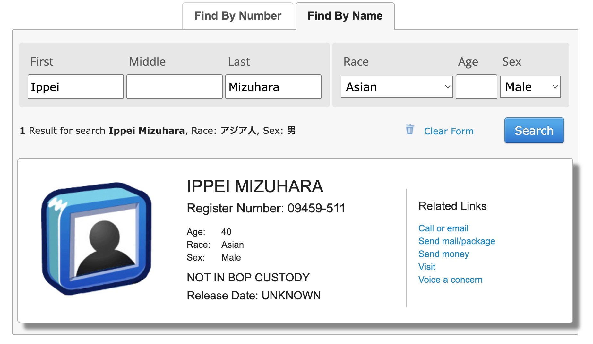Screen dimensions: 593x344
Task: Click the Voice a concern link
Action: 450,279
